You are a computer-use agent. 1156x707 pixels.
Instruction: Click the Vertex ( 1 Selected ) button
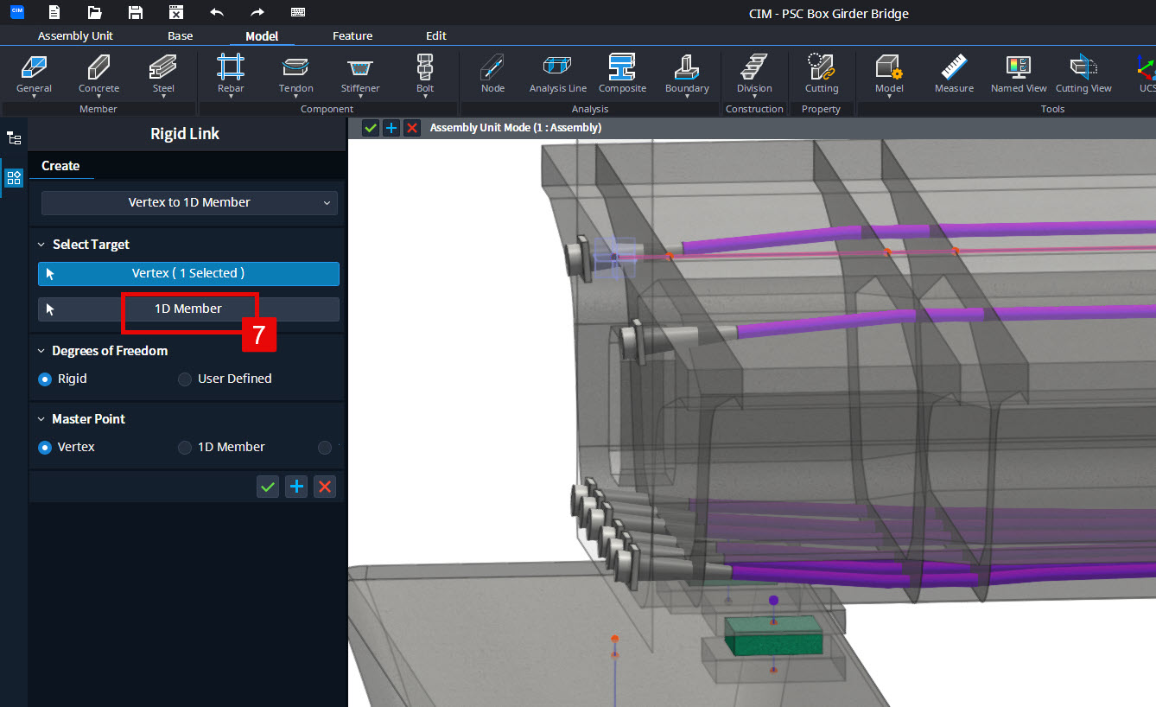pos(188,273)
